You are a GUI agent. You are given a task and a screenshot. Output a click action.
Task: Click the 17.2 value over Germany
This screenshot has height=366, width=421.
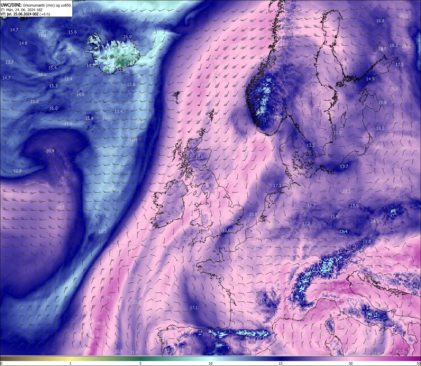[306, 224]
